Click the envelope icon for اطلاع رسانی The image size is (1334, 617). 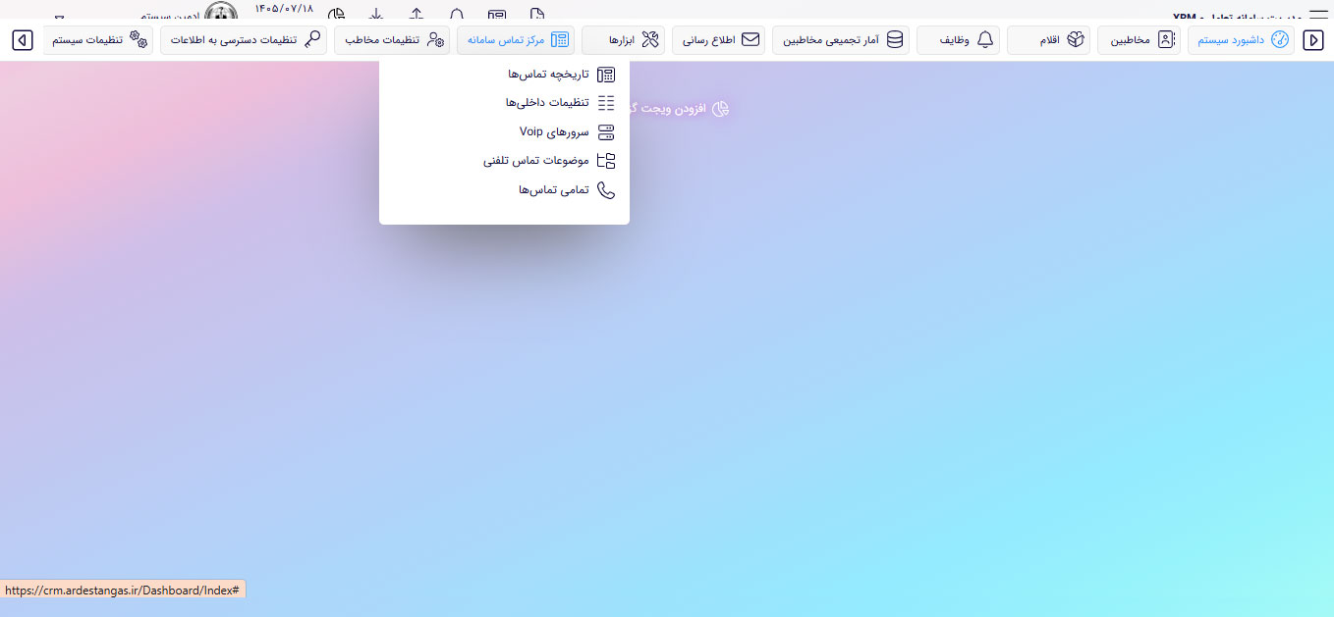750,40
